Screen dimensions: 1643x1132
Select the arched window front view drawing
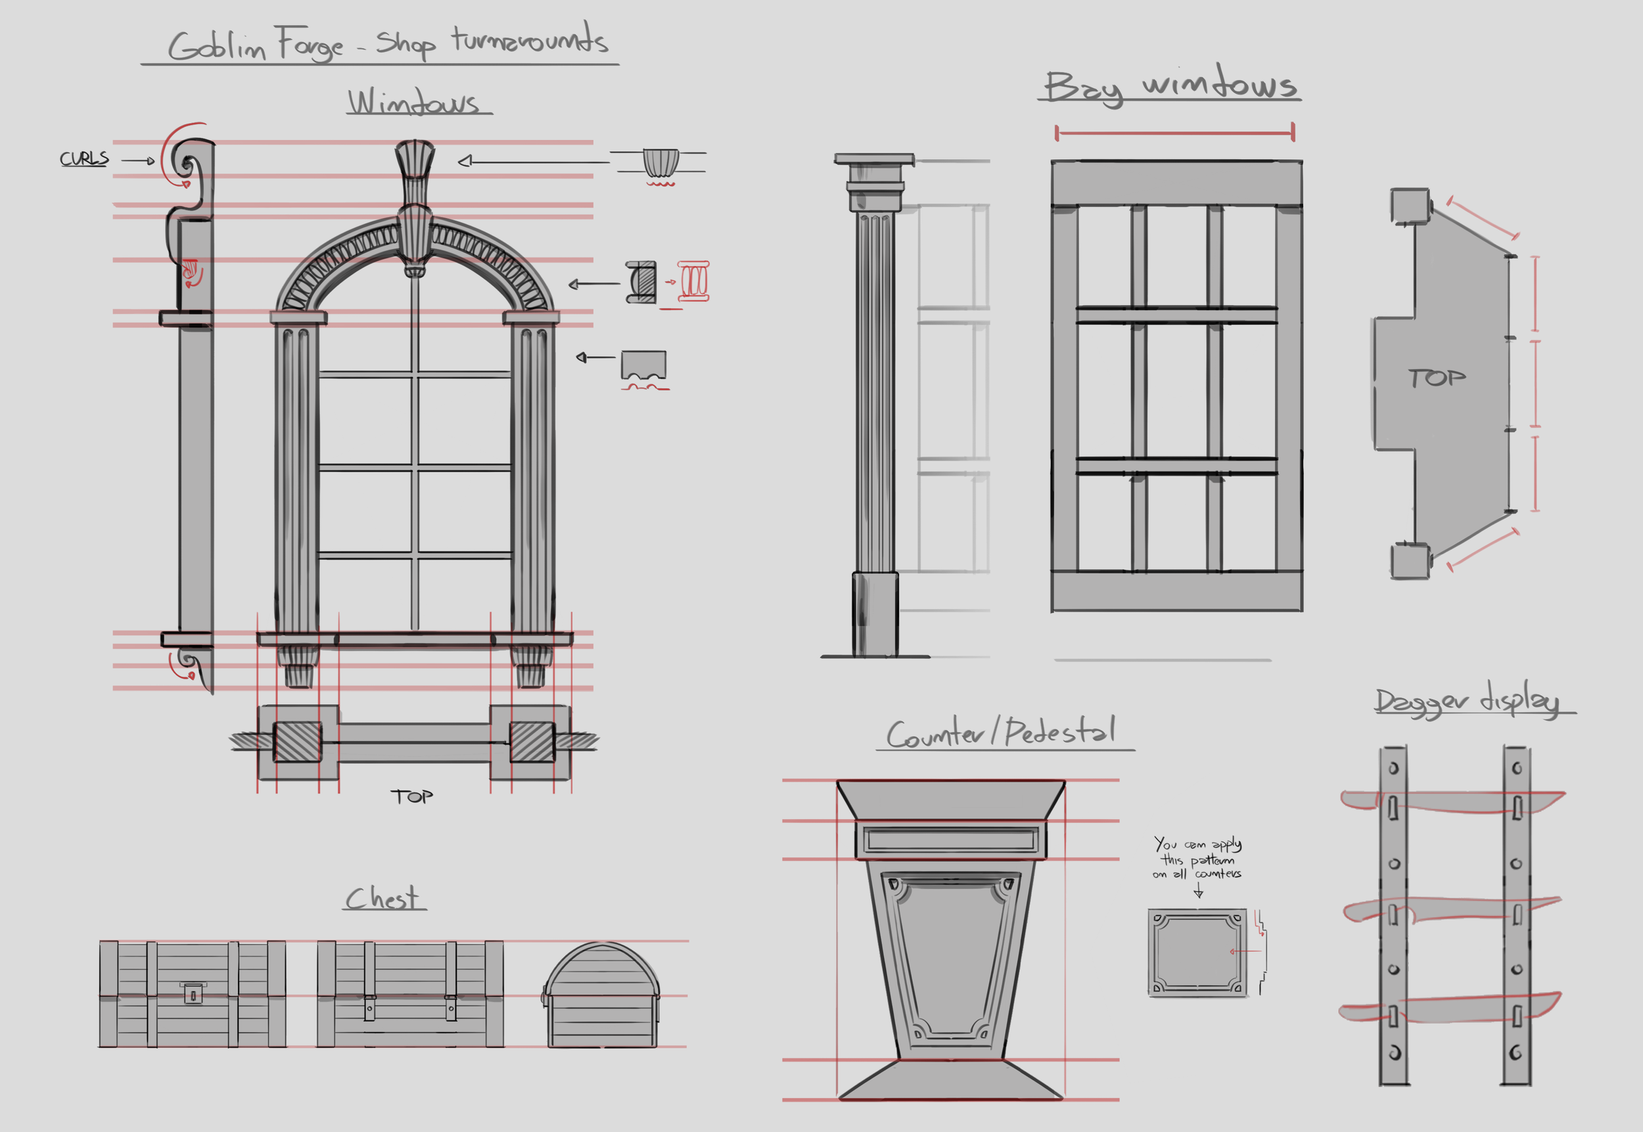(415, 414)
